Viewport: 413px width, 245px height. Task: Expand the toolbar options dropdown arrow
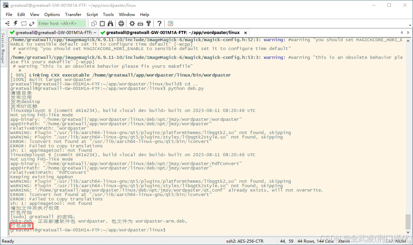click(x=410, y=25)
